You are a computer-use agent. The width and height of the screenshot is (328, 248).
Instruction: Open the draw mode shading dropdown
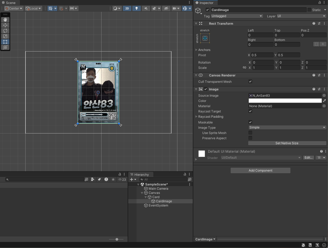117,8
